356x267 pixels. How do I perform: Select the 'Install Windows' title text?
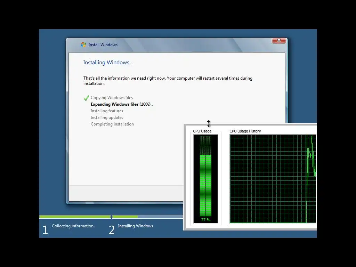tap(103, 45)
